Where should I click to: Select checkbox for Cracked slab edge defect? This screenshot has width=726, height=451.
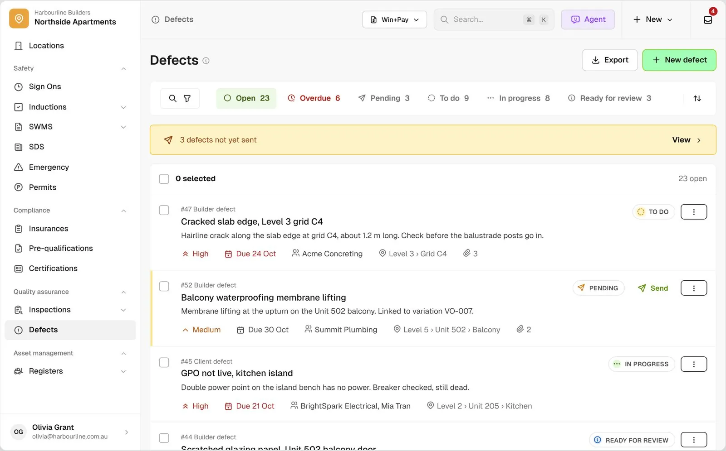click(x=164, y=210)
